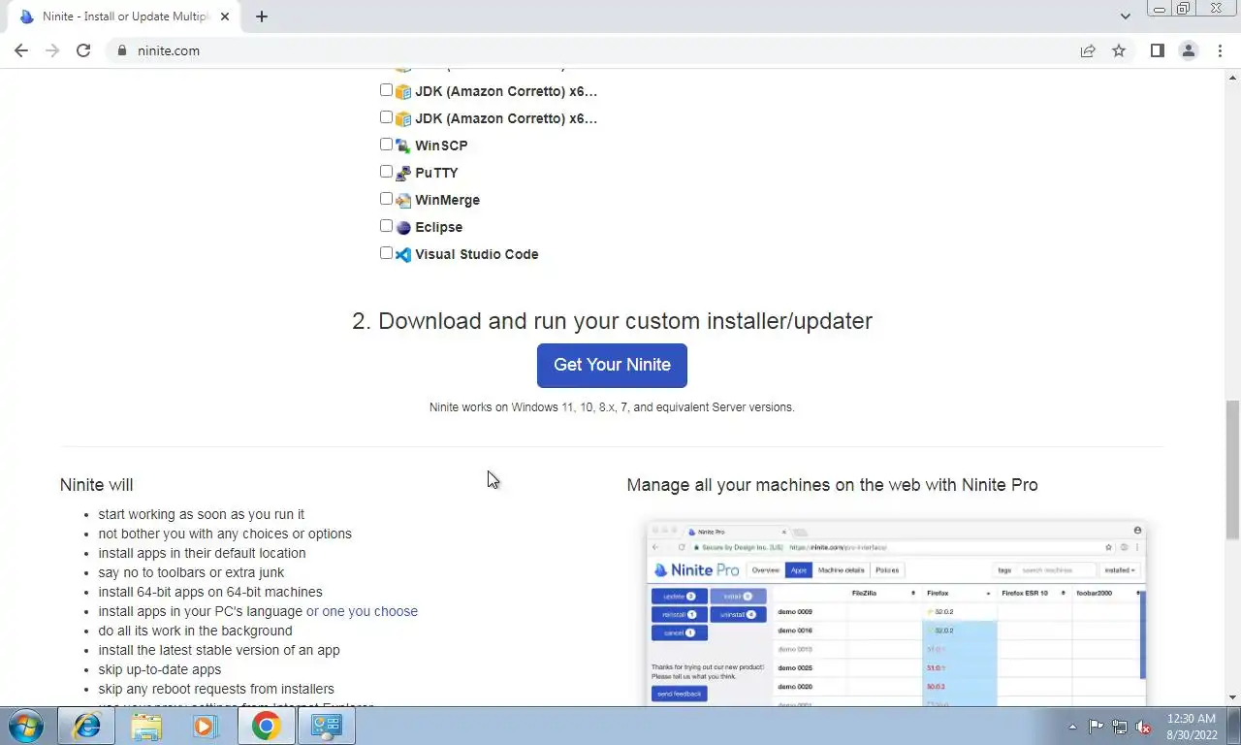Click the WinMerge app icon
This screenshot has width=1241, height=745.
tap(403, 200)
